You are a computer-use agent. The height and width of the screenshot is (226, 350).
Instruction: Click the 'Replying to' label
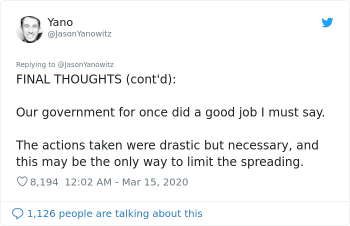(x=36, y=64)
